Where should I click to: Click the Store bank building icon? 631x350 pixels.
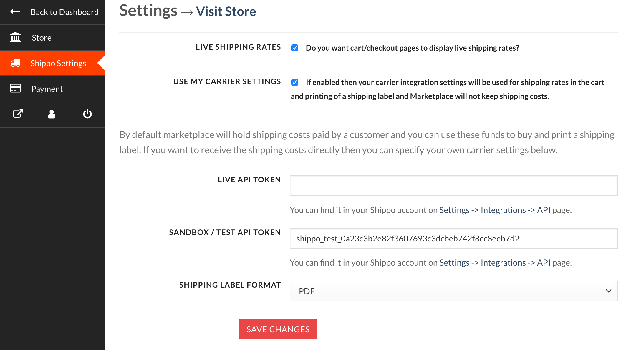tap(15, 37)
